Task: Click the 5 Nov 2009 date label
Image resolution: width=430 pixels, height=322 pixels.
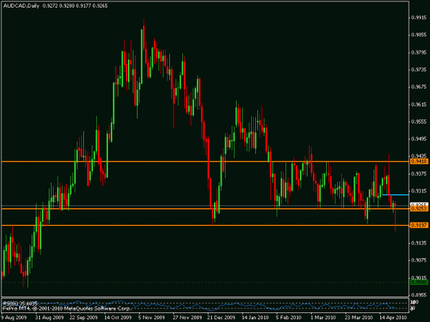Action: pyautogui.click(x=151, y=317)
